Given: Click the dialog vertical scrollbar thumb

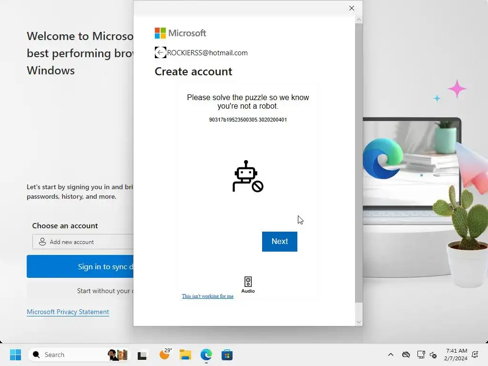Looking at the screenshot, I should click(358, 163).
